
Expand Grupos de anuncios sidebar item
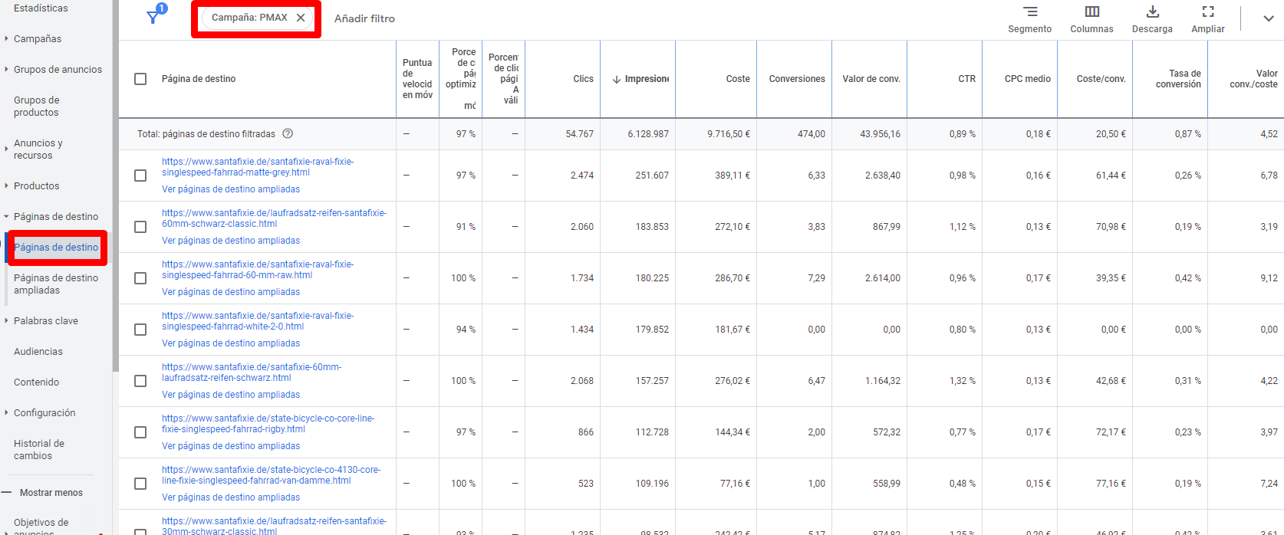(6, 69)
